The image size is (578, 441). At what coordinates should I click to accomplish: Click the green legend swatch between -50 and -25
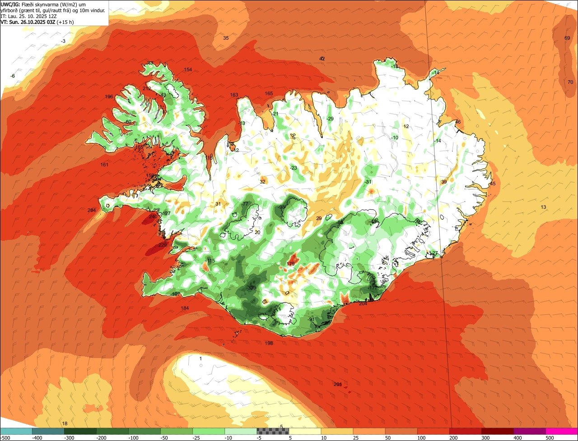click(177, 431)
